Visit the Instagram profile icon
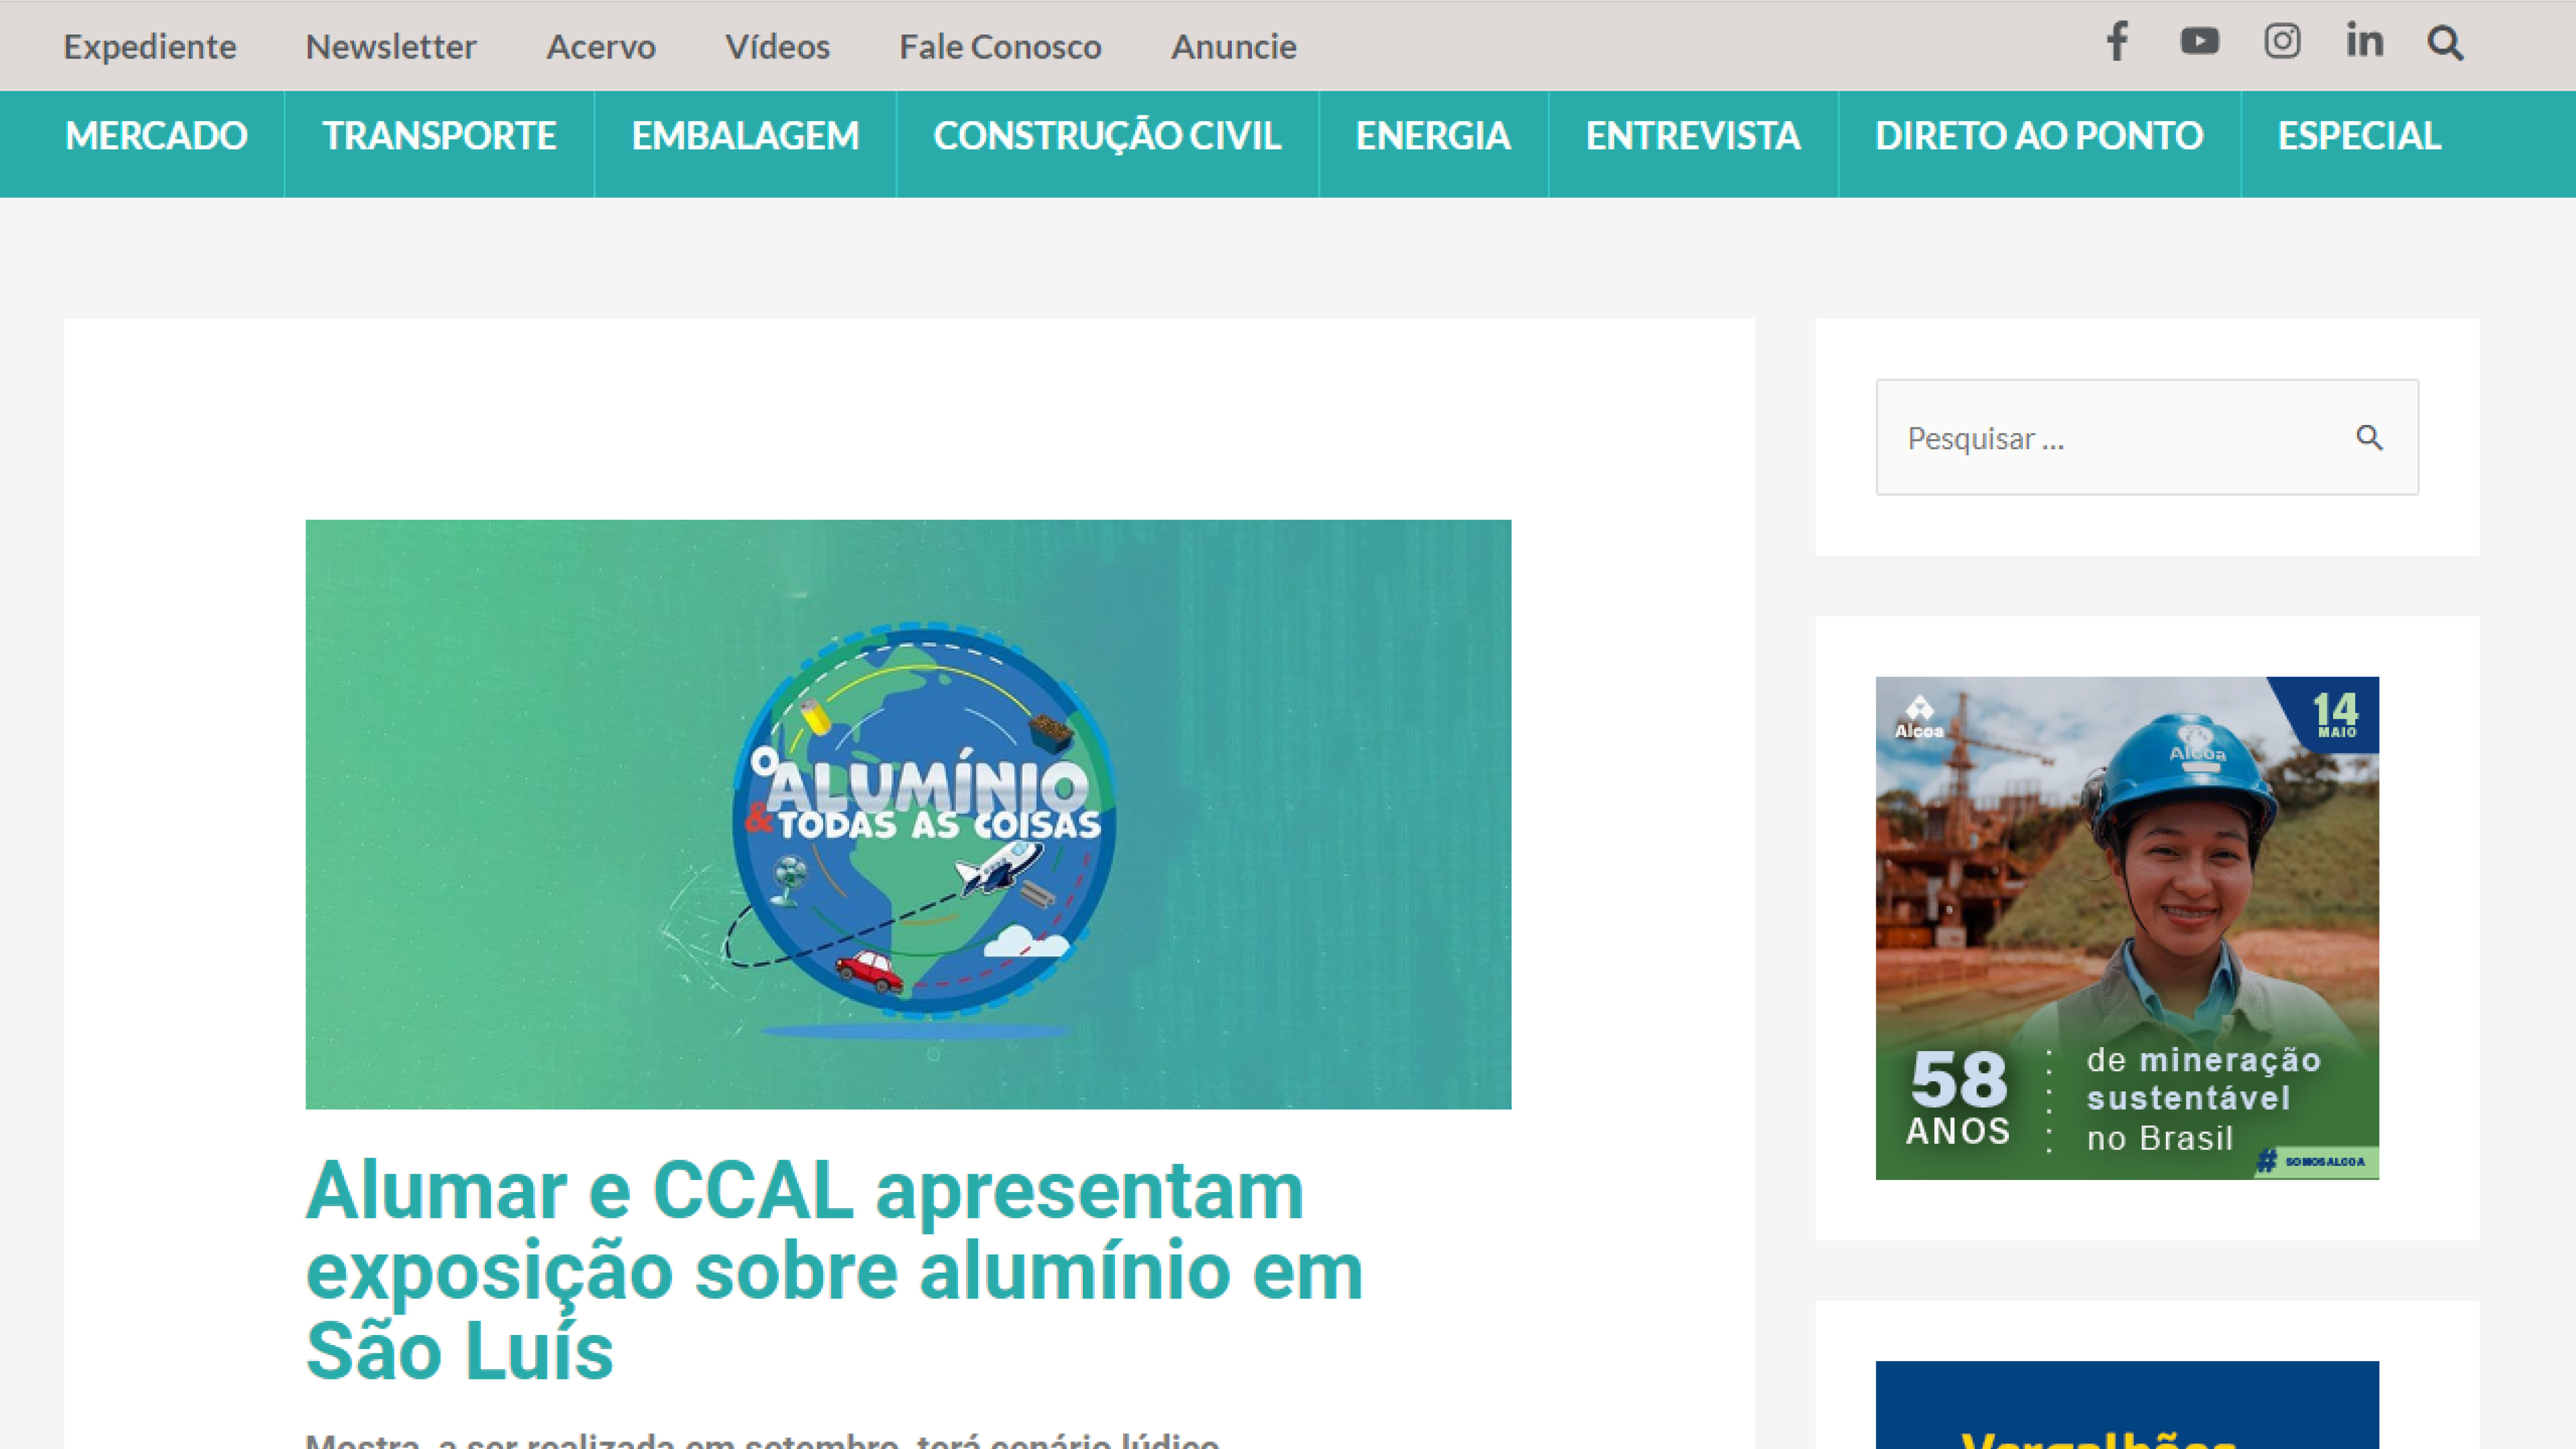This screenshot has height=1449, width=2576. [2282, 41]
